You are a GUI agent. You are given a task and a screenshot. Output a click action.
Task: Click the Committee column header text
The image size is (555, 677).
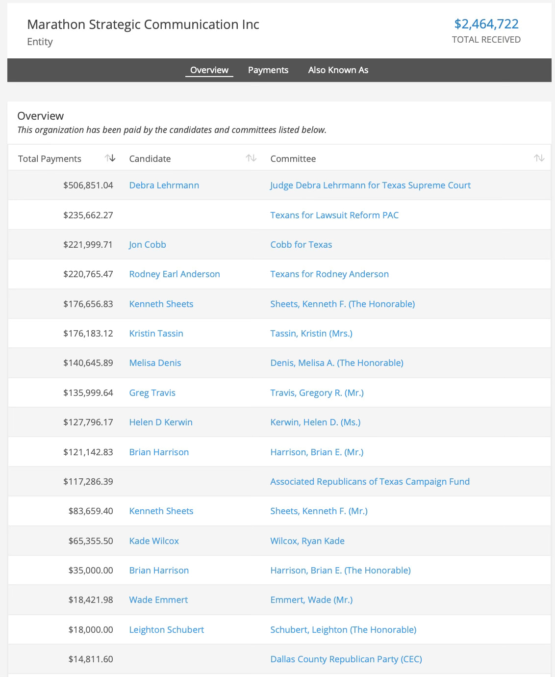[293, 158]
